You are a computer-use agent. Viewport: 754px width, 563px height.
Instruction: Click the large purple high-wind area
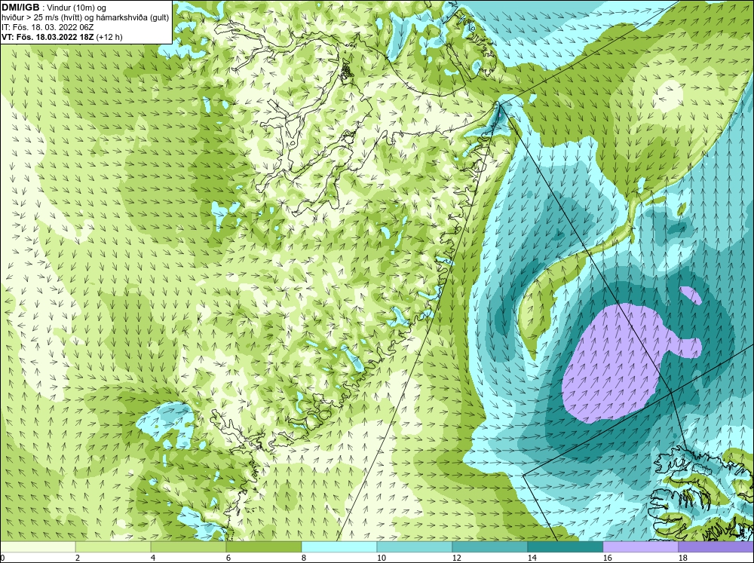click(x=621, y=363)
